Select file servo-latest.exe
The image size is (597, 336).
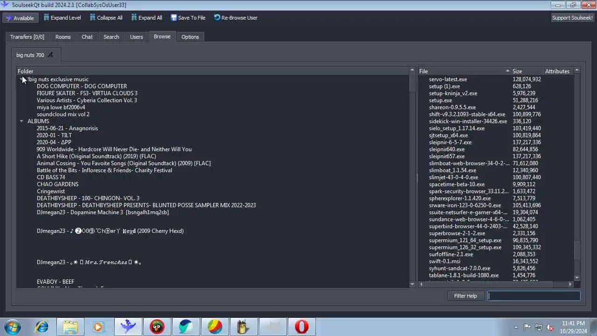coord(448,79)
